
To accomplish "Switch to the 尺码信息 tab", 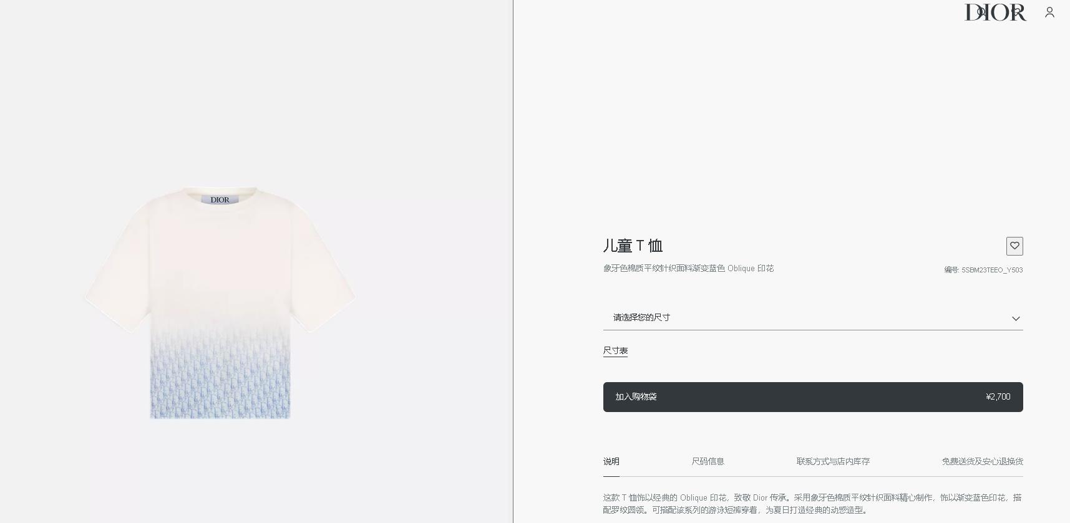I will 708,461.
